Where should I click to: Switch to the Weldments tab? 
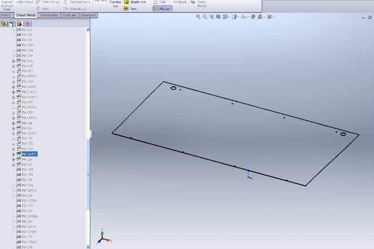point(49,15)
